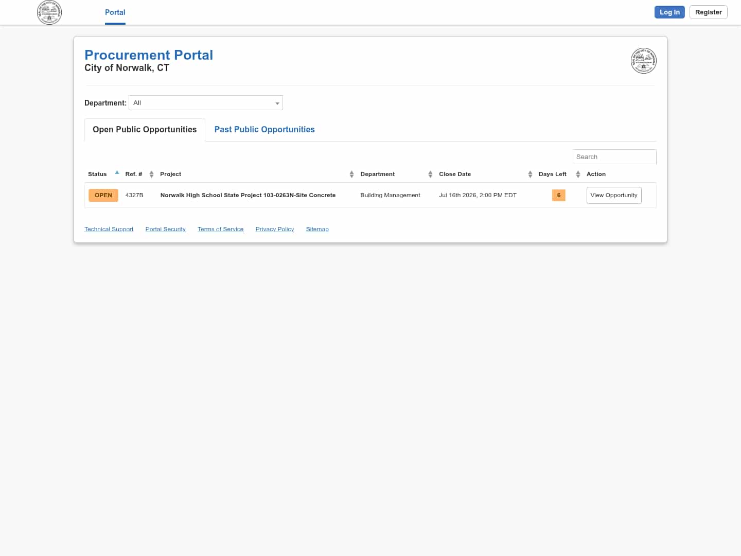The image size is (741, 556).
Task: Sort Department column using its arrows
Action: tap(430, 175)
